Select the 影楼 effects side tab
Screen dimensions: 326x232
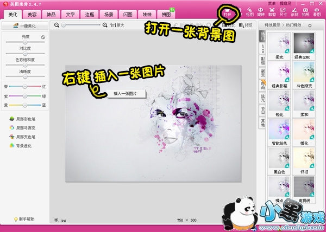(x=263, y=61)
